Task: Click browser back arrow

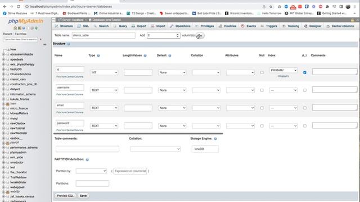Action: [x=5, y=7]
